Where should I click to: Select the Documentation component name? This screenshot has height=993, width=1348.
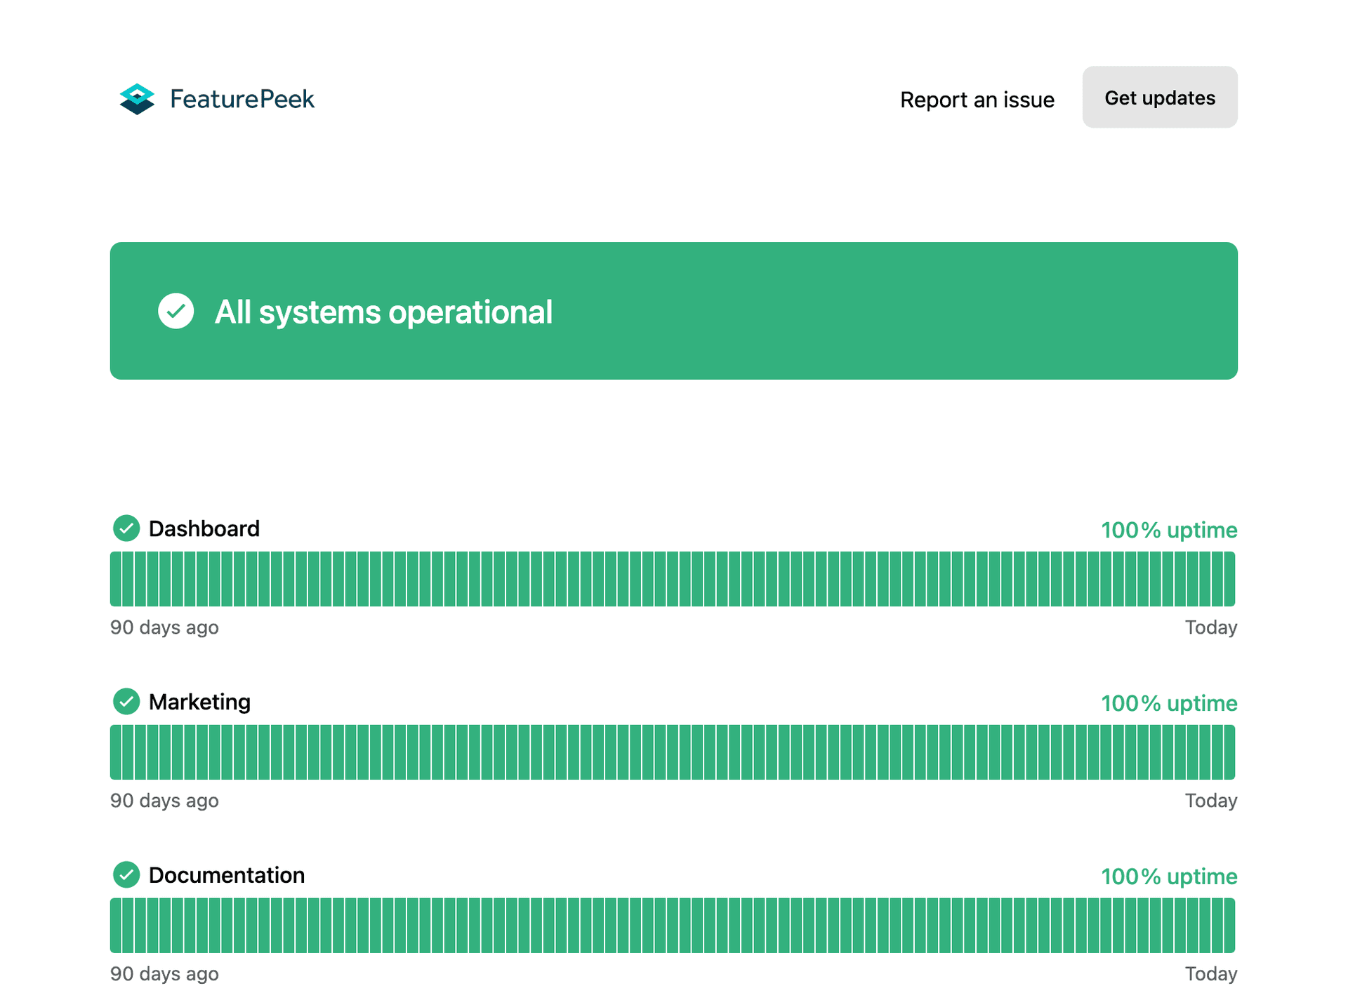pos(227,875)
